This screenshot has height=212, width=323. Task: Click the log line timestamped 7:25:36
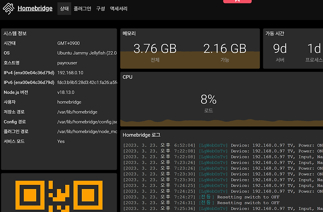(223, 209)
